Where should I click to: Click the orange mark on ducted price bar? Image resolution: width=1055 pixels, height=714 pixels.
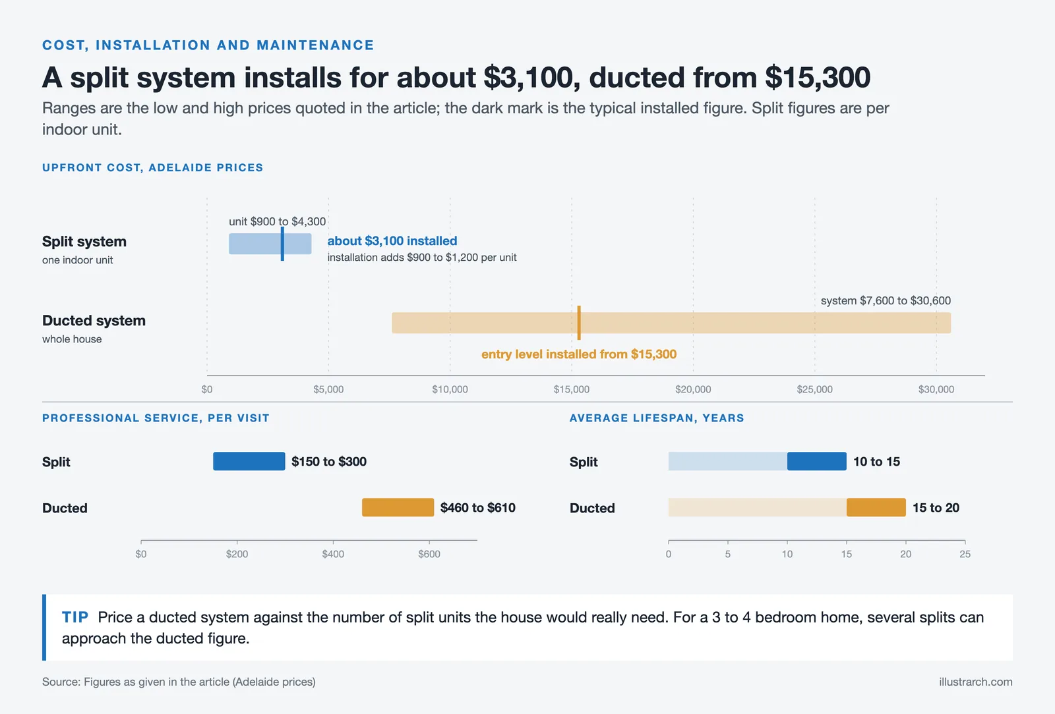tap(579, 323)
